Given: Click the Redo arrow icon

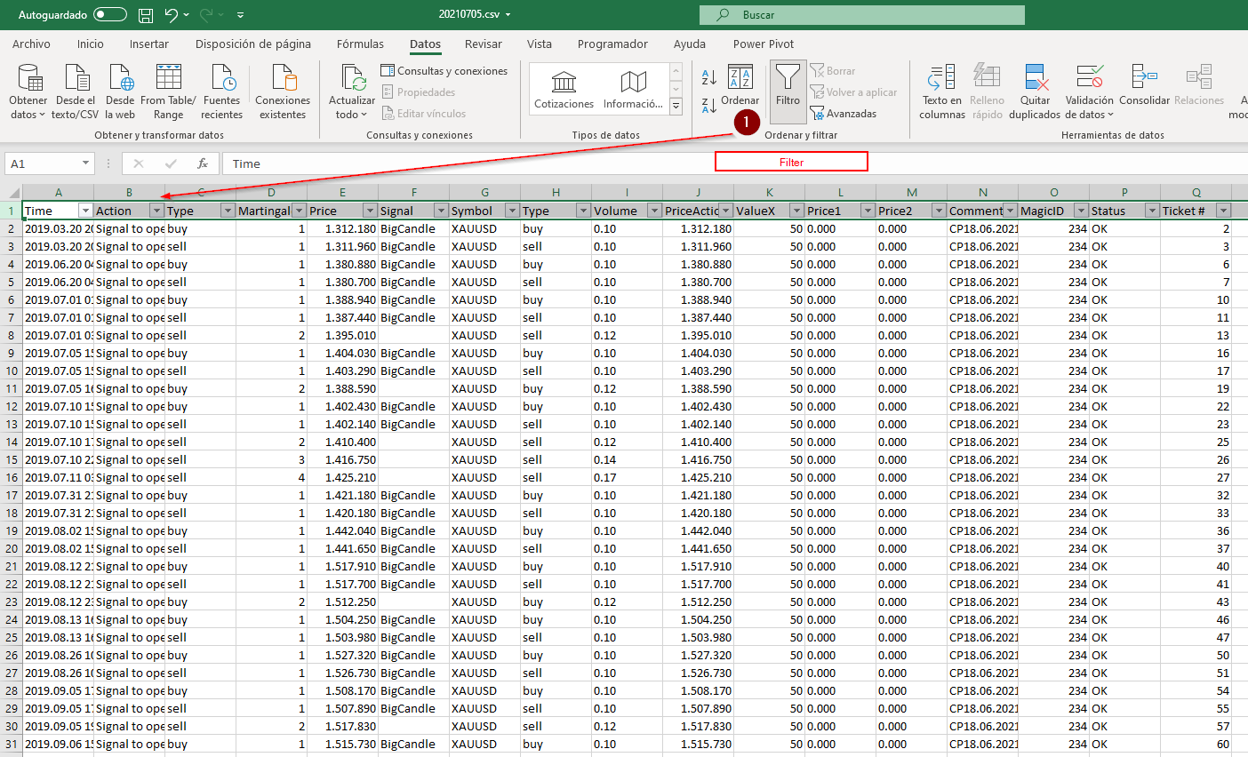Looking at the screenshot, I should click(206, 15).
